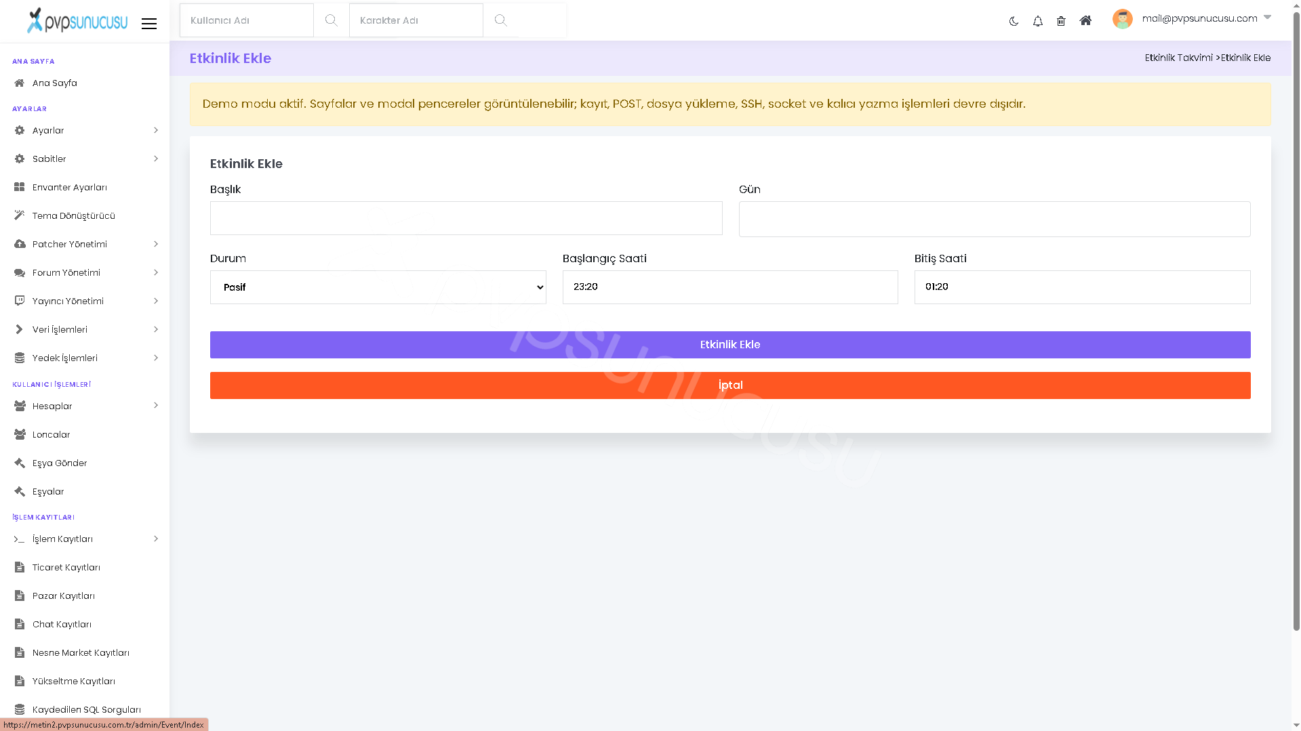Click the trash can icon in header

point(1061,21)
